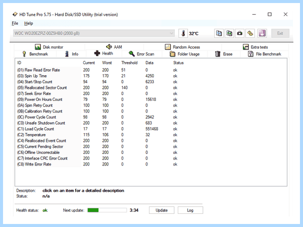Screen dimensions: 303x227
Task: Click the second green copy screenshot icon
Action: 229,33
